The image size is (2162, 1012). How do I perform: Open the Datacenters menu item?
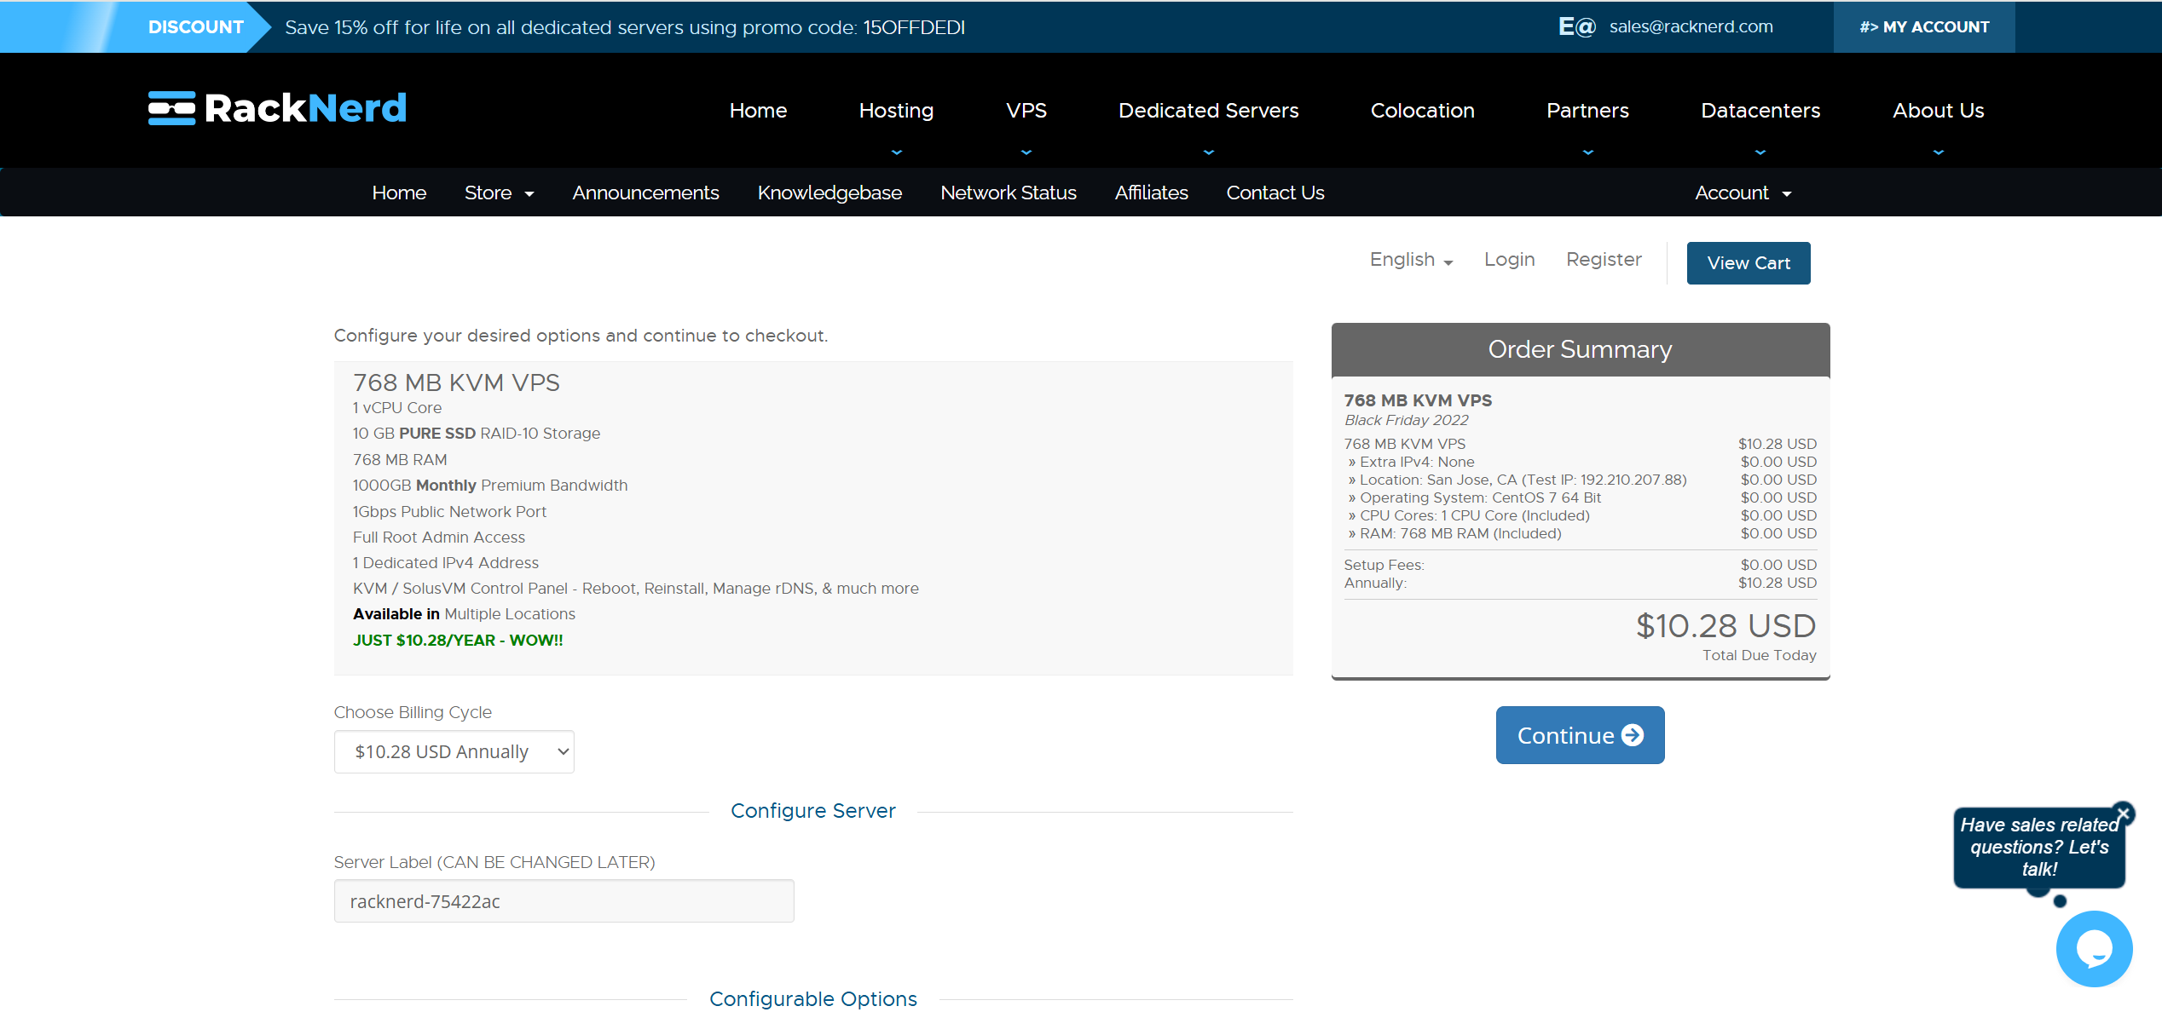[x=1760, y=111]
